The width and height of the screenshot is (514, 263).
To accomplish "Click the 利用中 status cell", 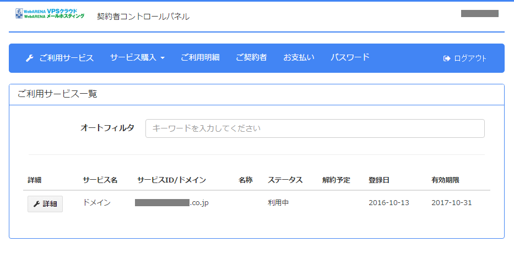I will point(278,203).
